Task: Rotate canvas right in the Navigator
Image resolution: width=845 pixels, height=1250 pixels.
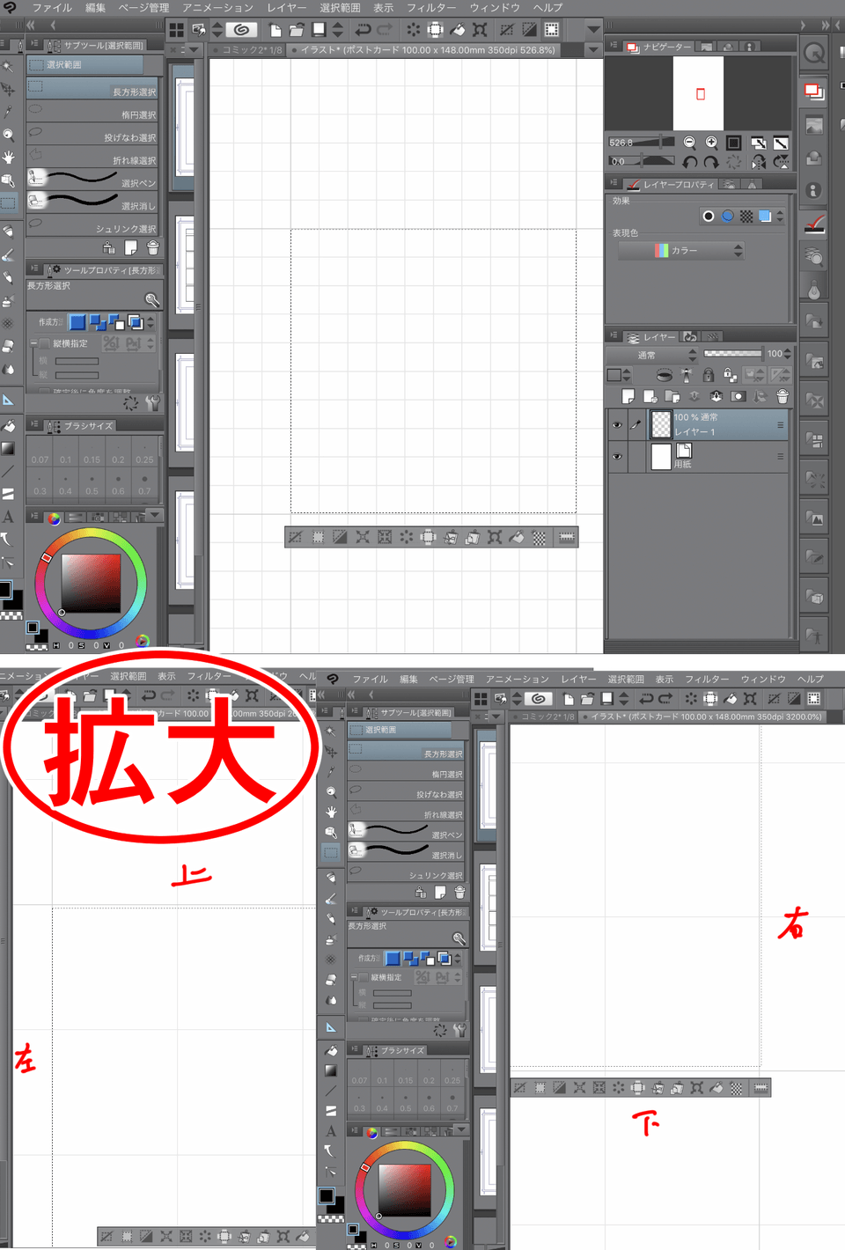Action: pos(711,162)
